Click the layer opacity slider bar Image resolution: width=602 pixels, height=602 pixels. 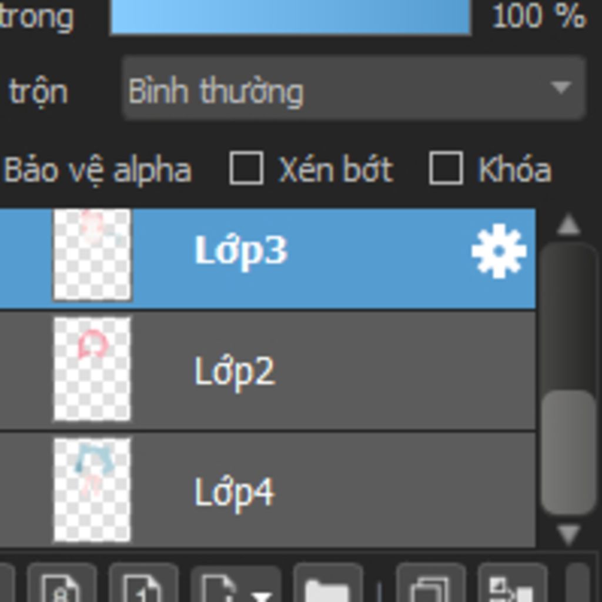[x=290, y=16]
